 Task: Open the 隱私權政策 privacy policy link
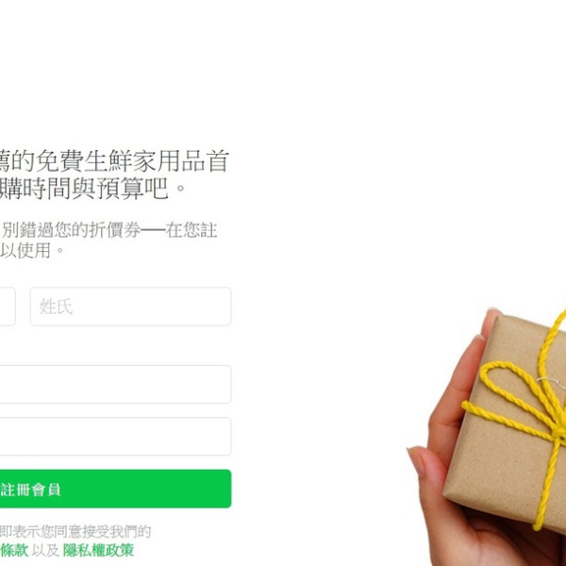point(98,550)
